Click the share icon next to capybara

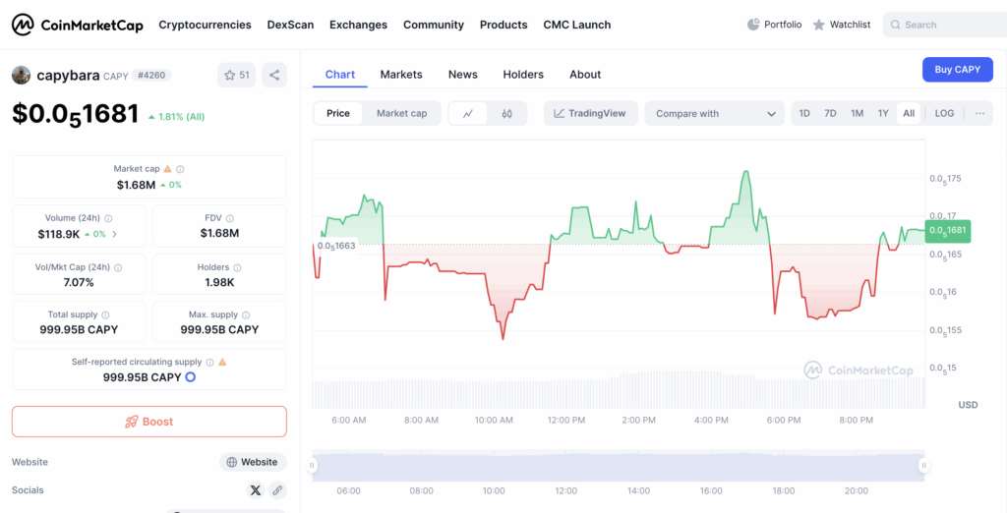point(274,75)
